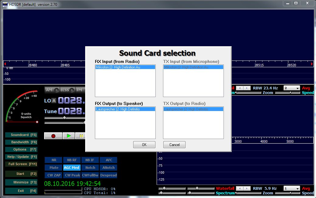The image size is (316, 198).
Task: Click the LO A indicator button
Action: point(54,101)
